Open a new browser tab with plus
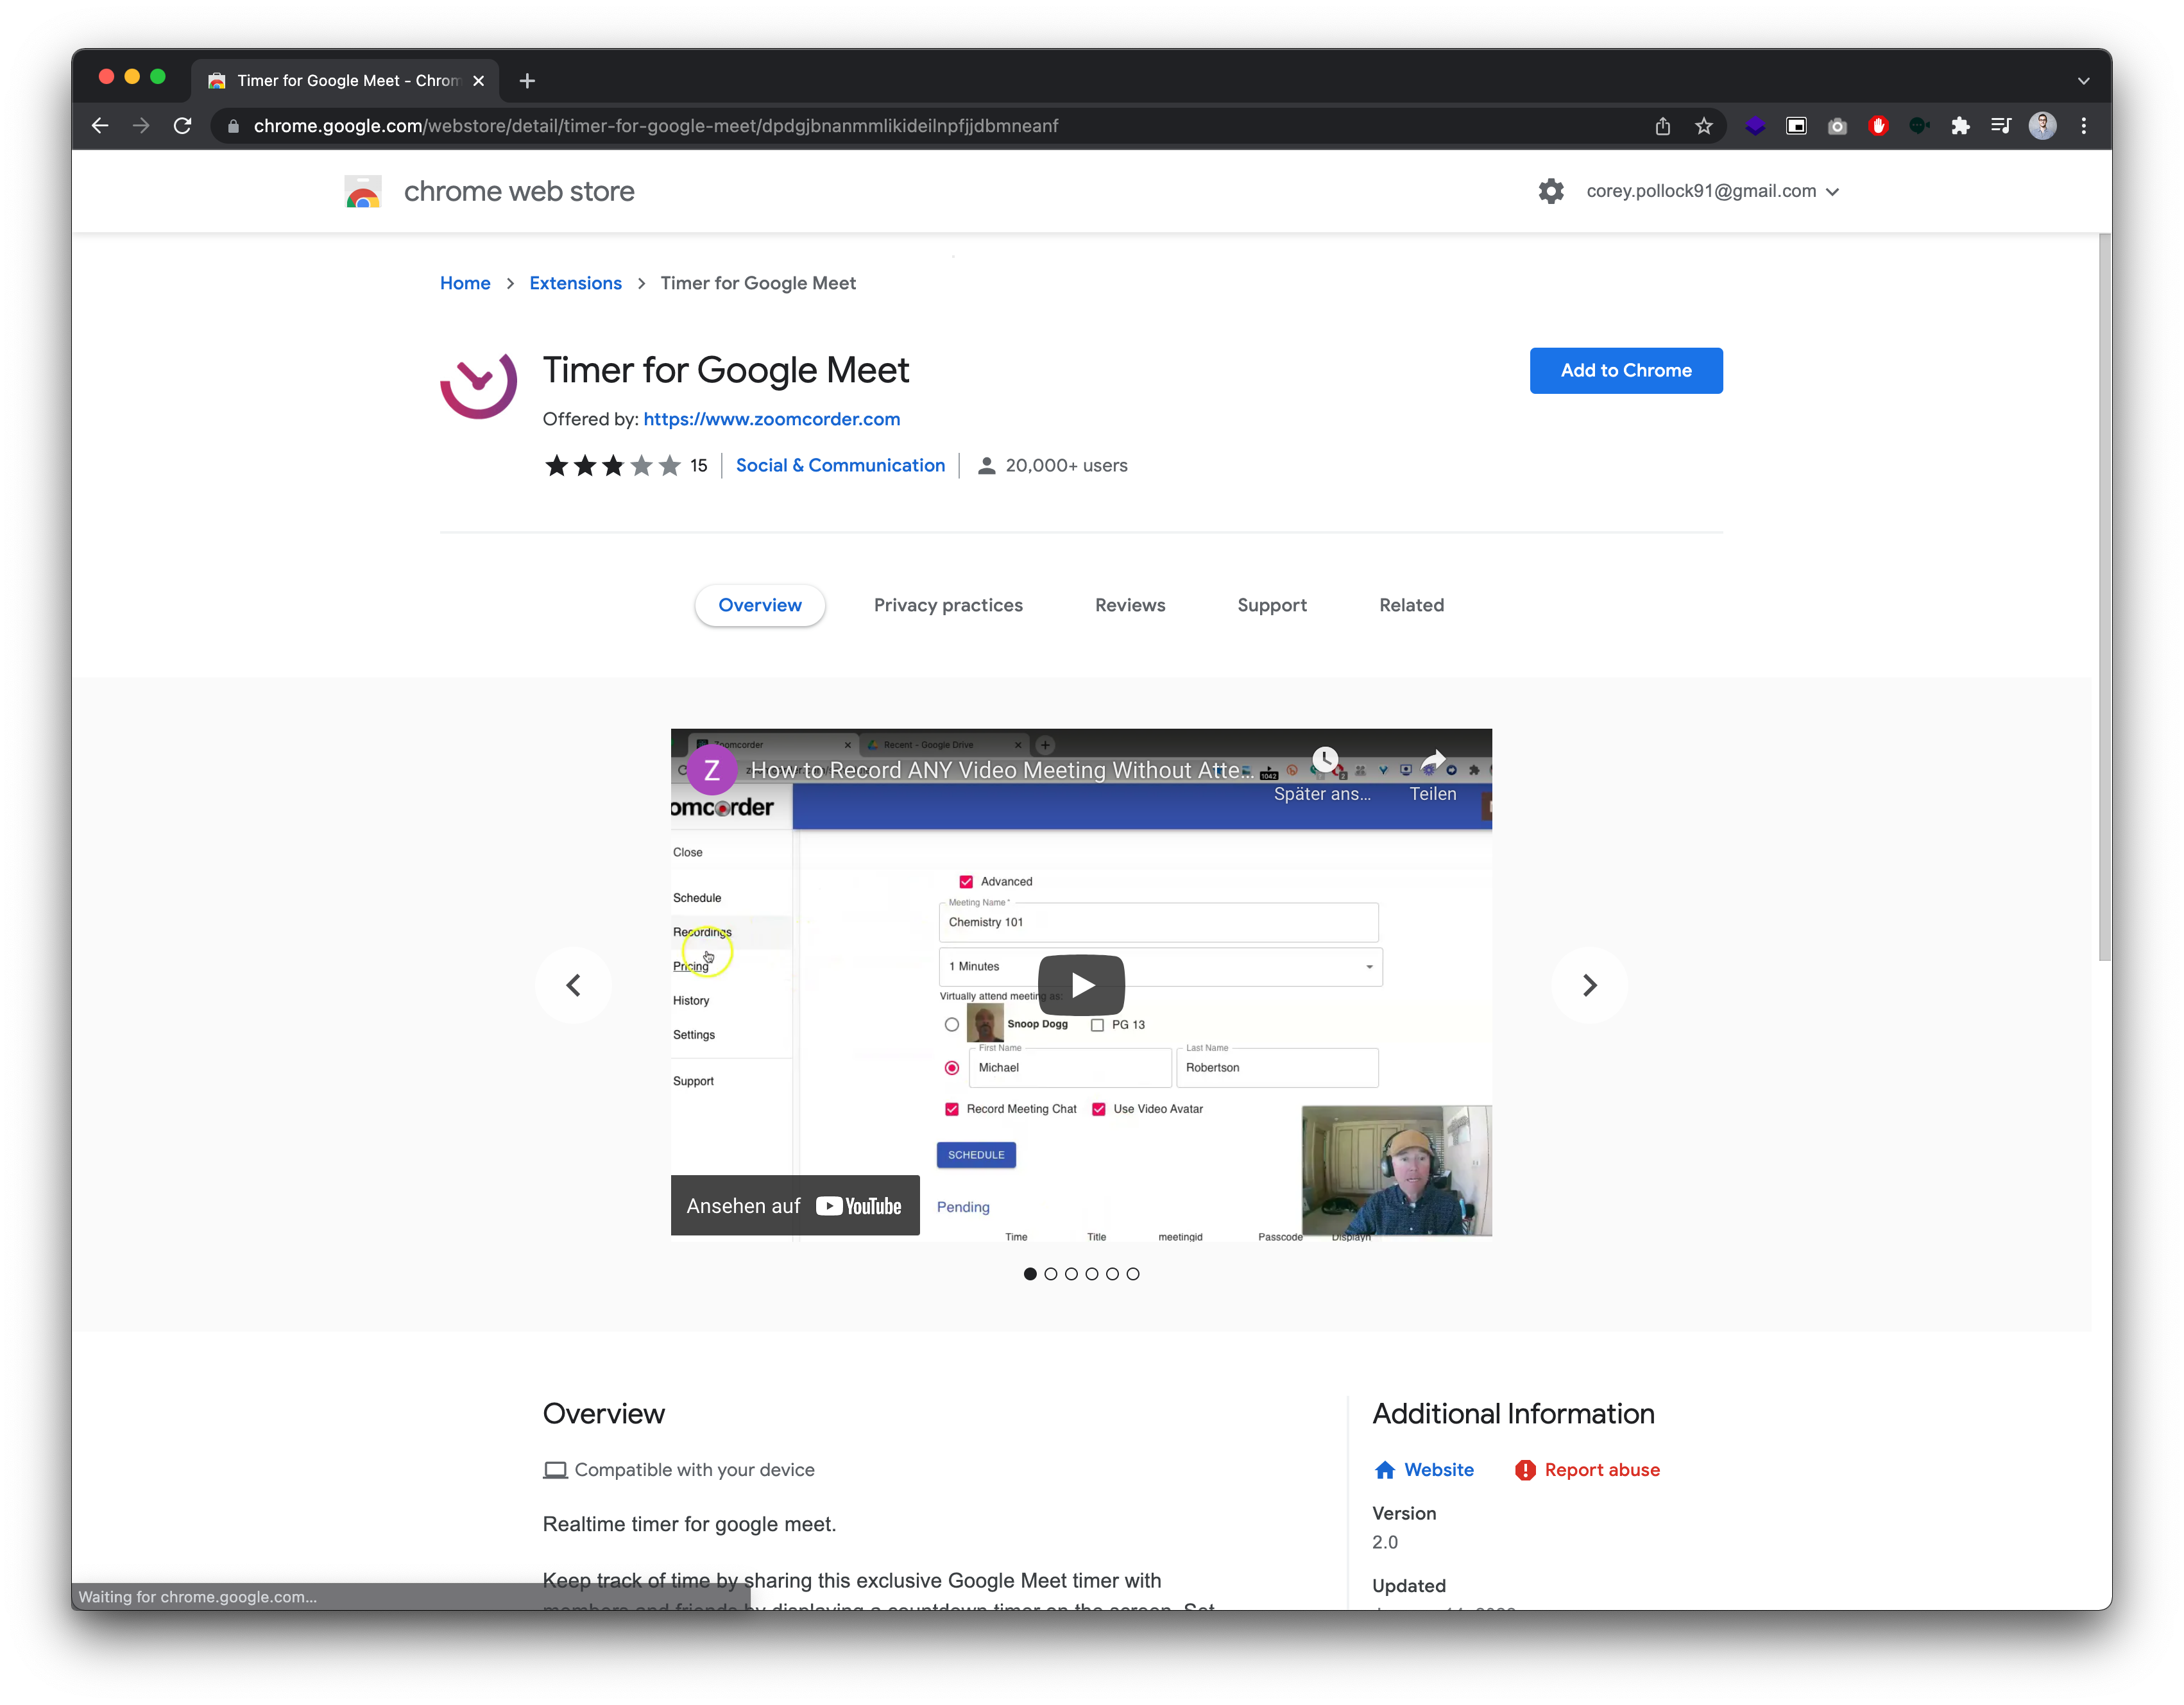Viewport: 2184px width, 1705px height. [x=527, y=81]
